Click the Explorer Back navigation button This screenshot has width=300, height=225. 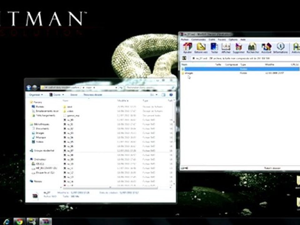29,87
